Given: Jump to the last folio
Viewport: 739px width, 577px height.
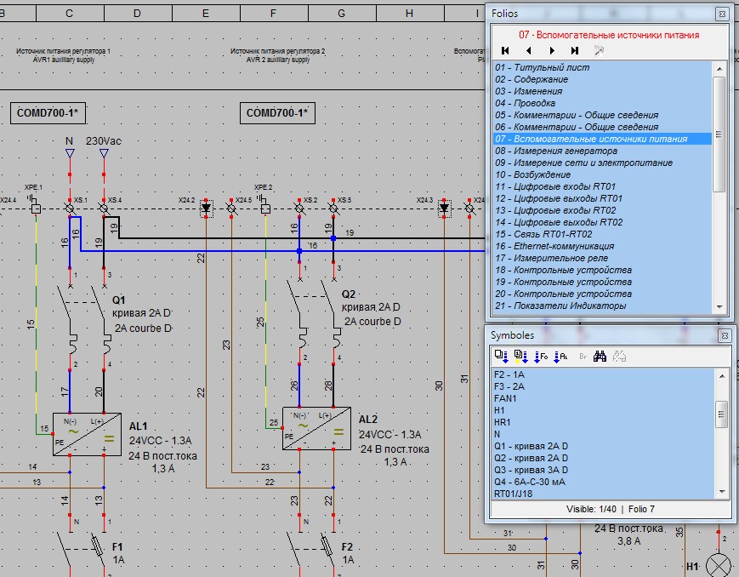Looking at the screenshot, I should [575, 51].
